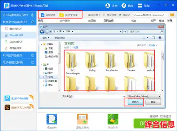The height and width of the screenshot is (131, 177).
Task: Click the search magnifier icon in dialog
Action: 162,32
